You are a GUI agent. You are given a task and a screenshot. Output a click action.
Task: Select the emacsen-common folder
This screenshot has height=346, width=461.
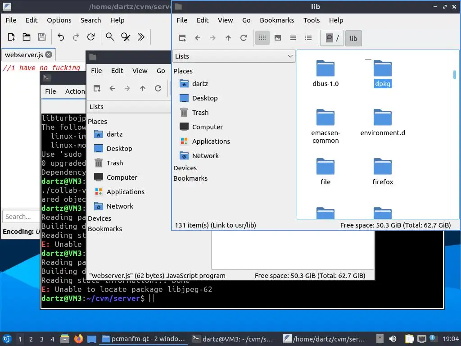(x=325, y=126)
